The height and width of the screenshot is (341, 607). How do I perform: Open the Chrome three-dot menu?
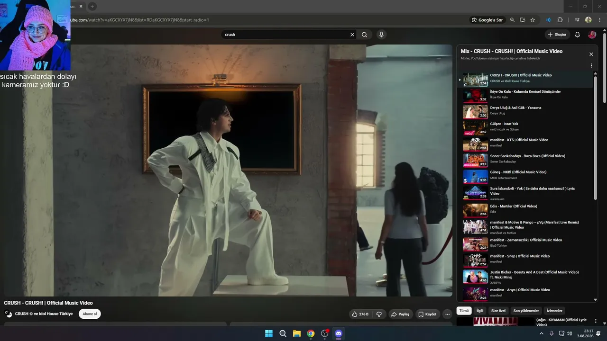point(600,20)
